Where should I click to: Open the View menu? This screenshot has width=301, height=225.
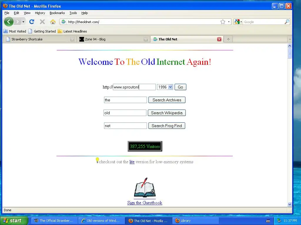coord(27,13)
